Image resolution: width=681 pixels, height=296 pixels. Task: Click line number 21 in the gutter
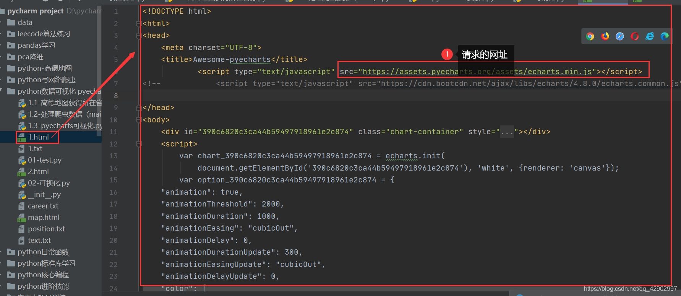113,252
